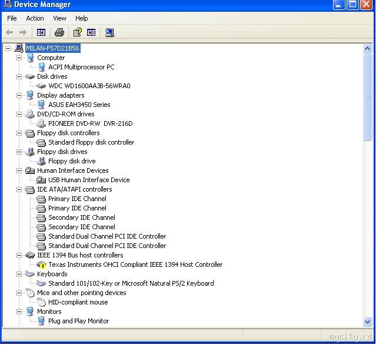Click the IEEE 1394 Bus category icon

30,255
